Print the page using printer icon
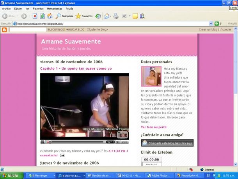Image resolution: width=238 pixels, height=179 pixels. [116, 16]
